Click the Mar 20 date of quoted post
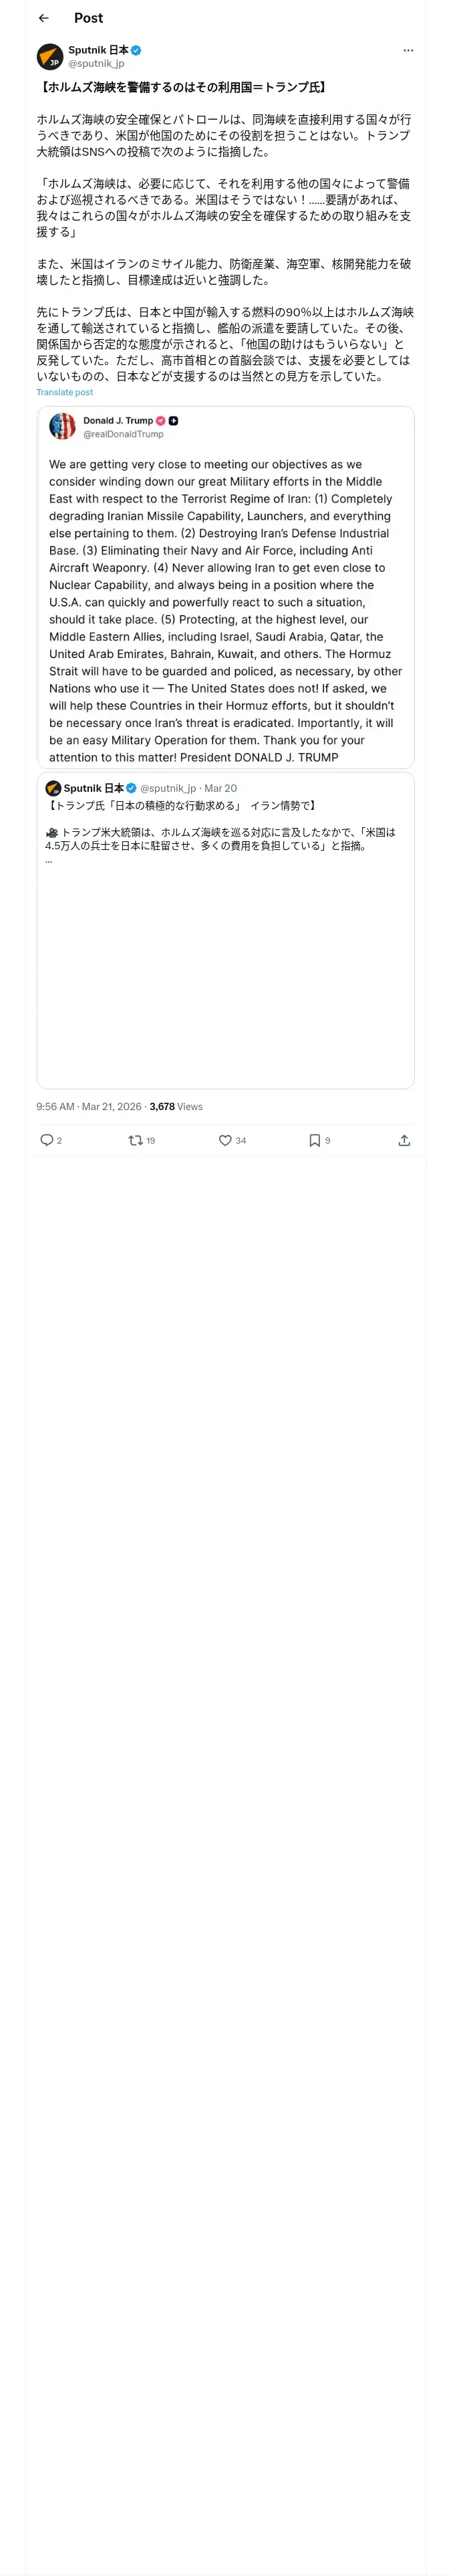The width and height of the screenshot is (451, 2576). pos(221,788)
